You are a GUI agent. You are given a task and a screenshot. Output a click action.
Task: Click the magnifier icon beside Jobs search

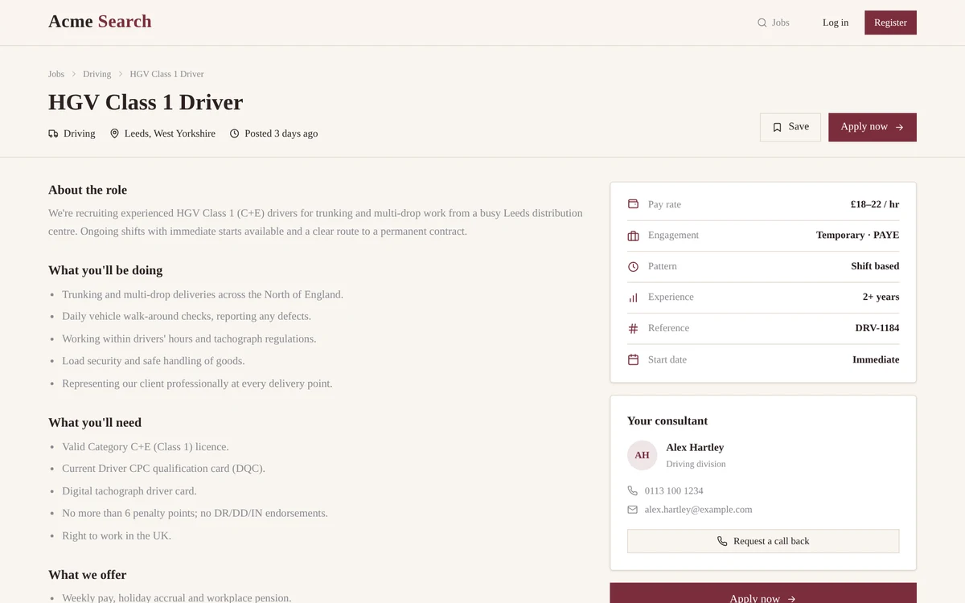[762, 23]
